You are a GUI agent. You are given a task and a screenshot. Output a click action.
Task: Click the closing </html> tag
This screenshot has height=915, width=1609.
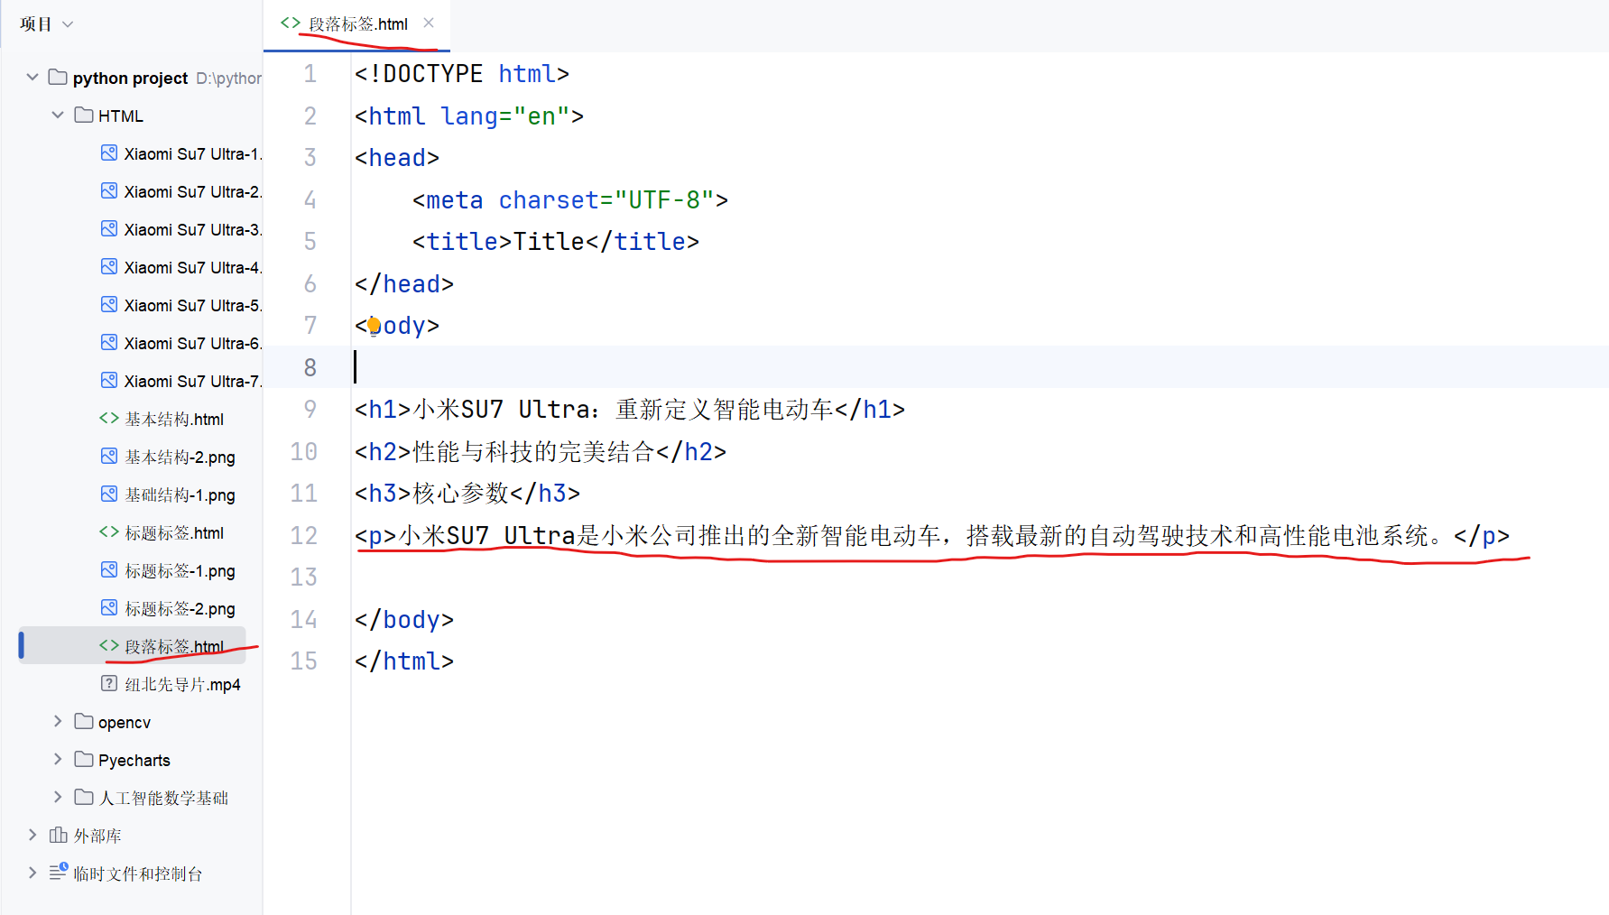pyautogui.click(x=404, y=661)
